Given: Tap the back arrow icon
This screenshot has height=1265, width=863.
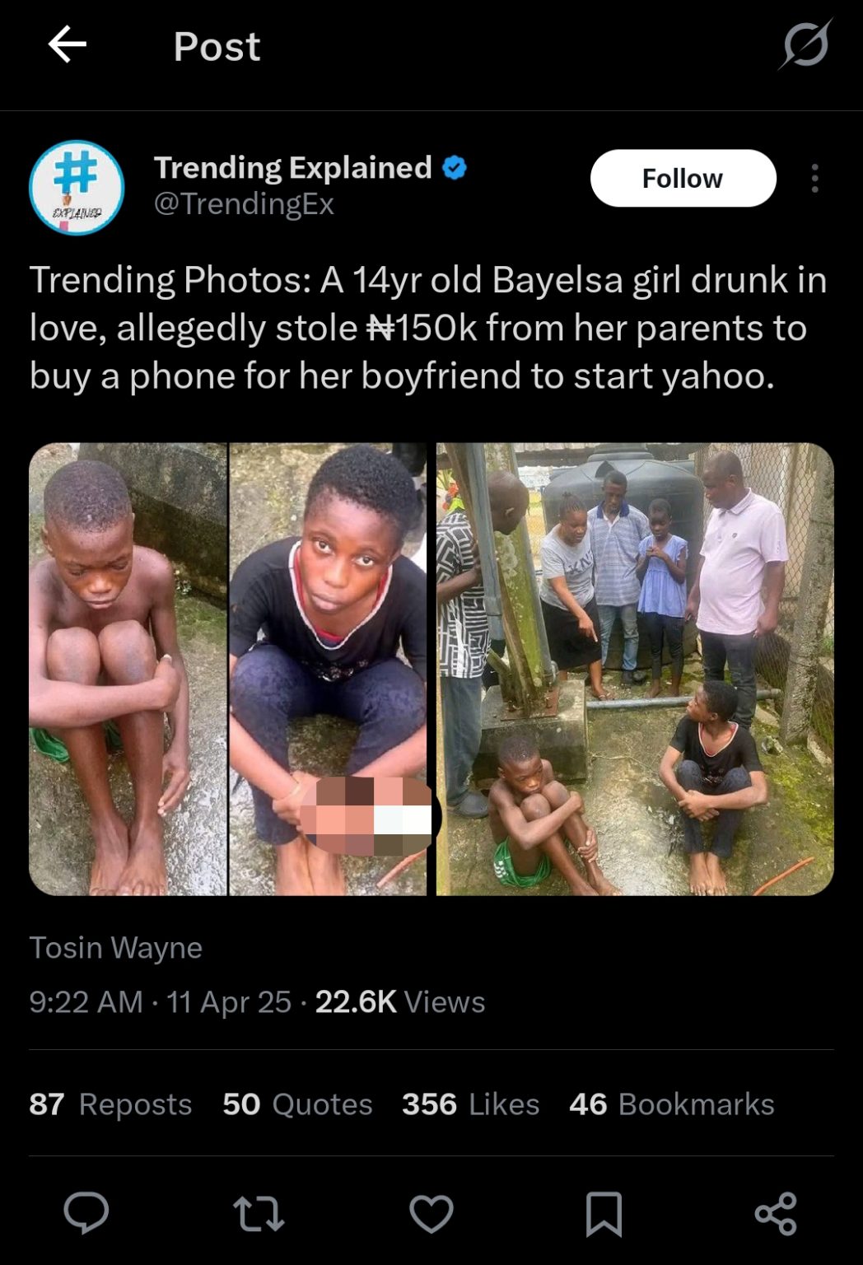Looking at the screenshot, I should coord(67,44).
